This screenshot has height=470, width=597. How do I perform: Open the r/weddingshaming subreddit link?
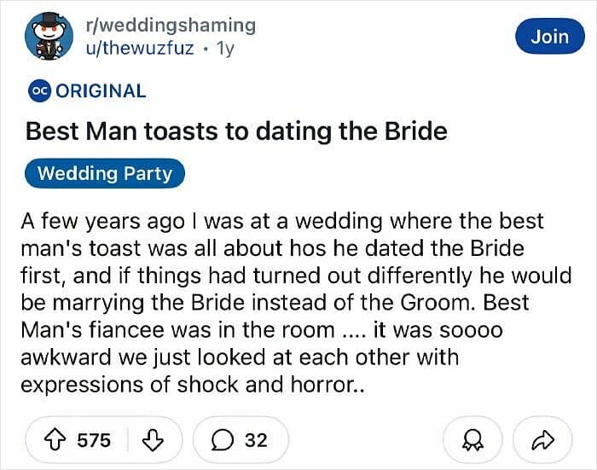click(171, 26)
